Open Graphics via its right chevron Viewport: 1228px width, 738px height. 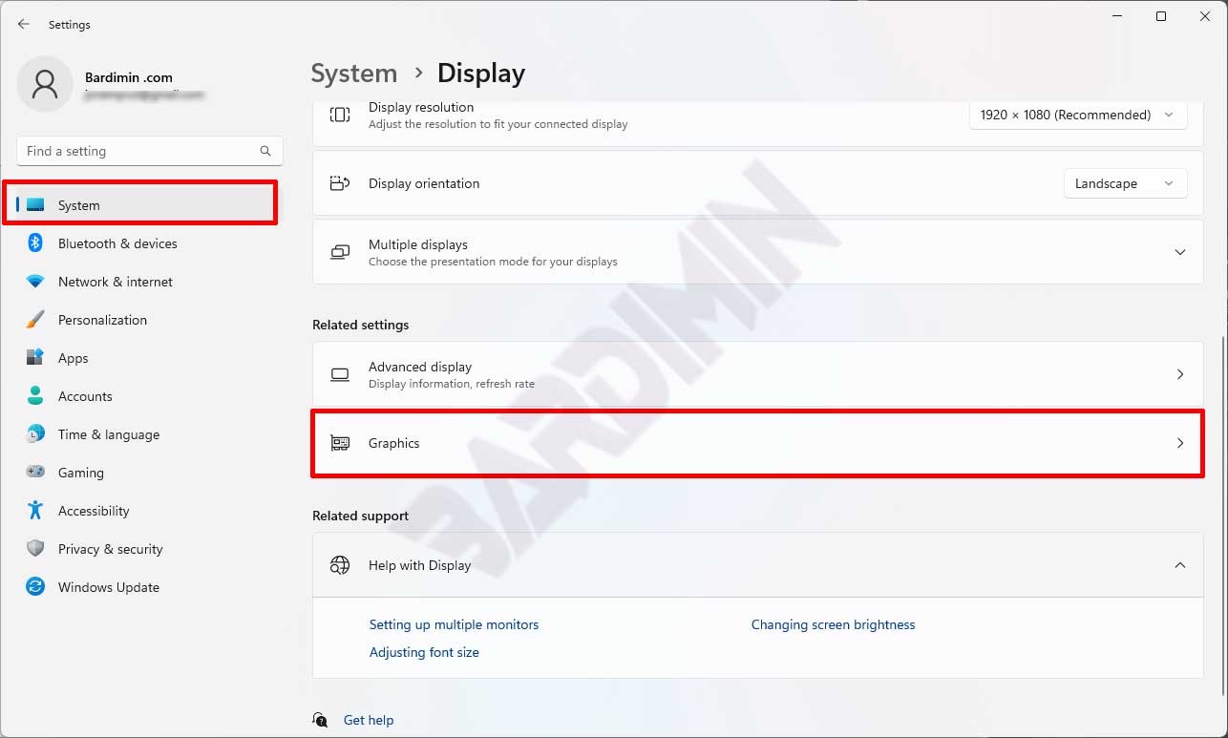1180,443
